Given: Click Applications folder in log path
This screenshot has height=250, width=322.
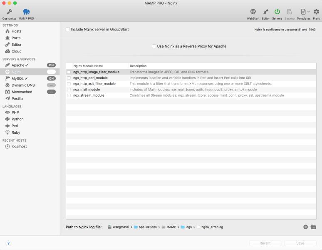Looking at the screenshot, I should tap(145, 227).
